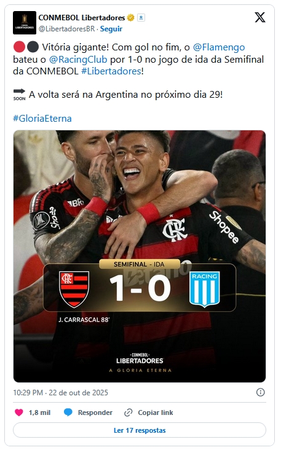Click the gold verified badge
Screen dimensions: 281x450
pyautogui.click(x=130, y=18)
